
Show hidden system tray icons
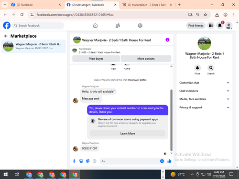pos(192,174)
